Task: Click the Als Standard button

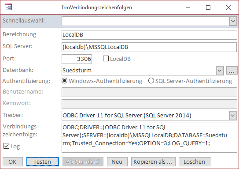Action: 83,161
